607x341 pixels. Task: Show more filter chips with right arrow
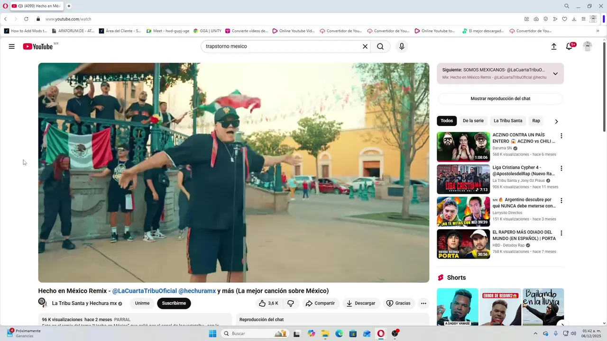[556, 121]
